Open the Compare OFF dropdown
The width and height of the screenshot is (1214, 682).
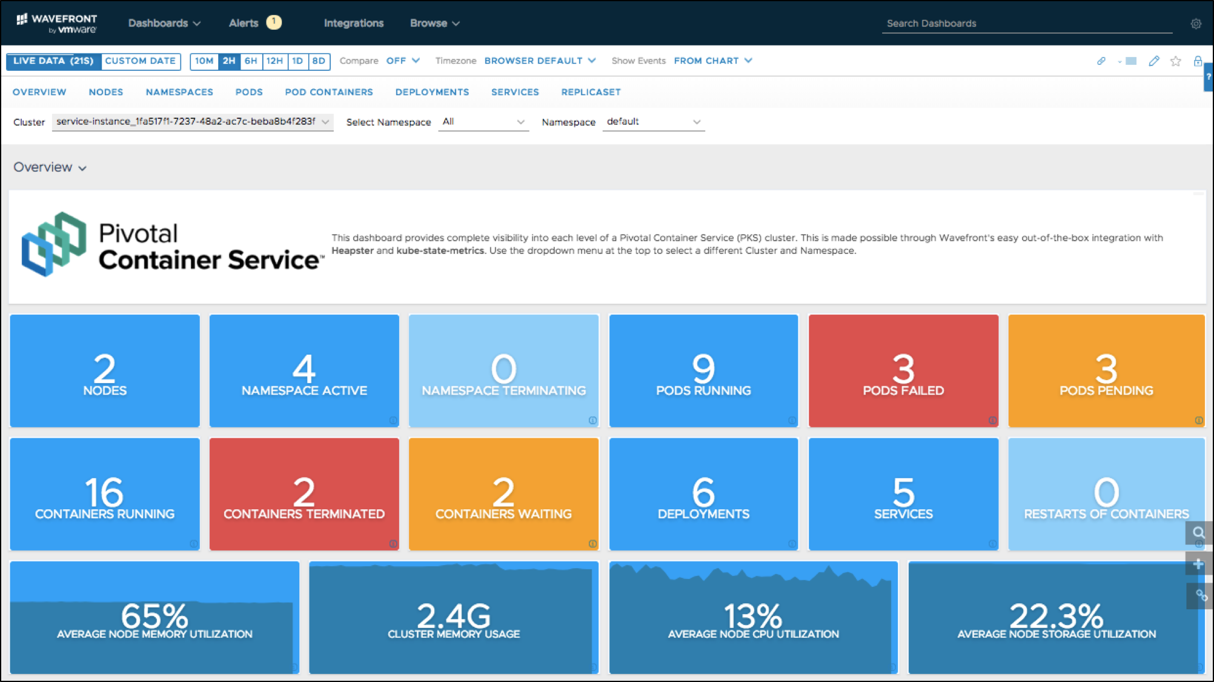(x=403, y=61)
